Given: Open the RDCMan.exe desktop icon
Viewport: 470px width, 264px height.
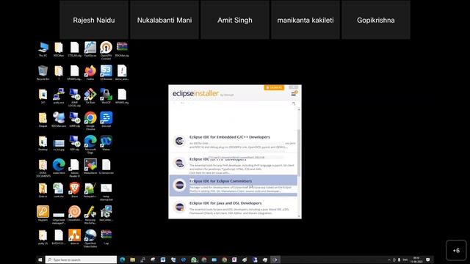Looking at the screenshot, I should click(x=59, y=120).
